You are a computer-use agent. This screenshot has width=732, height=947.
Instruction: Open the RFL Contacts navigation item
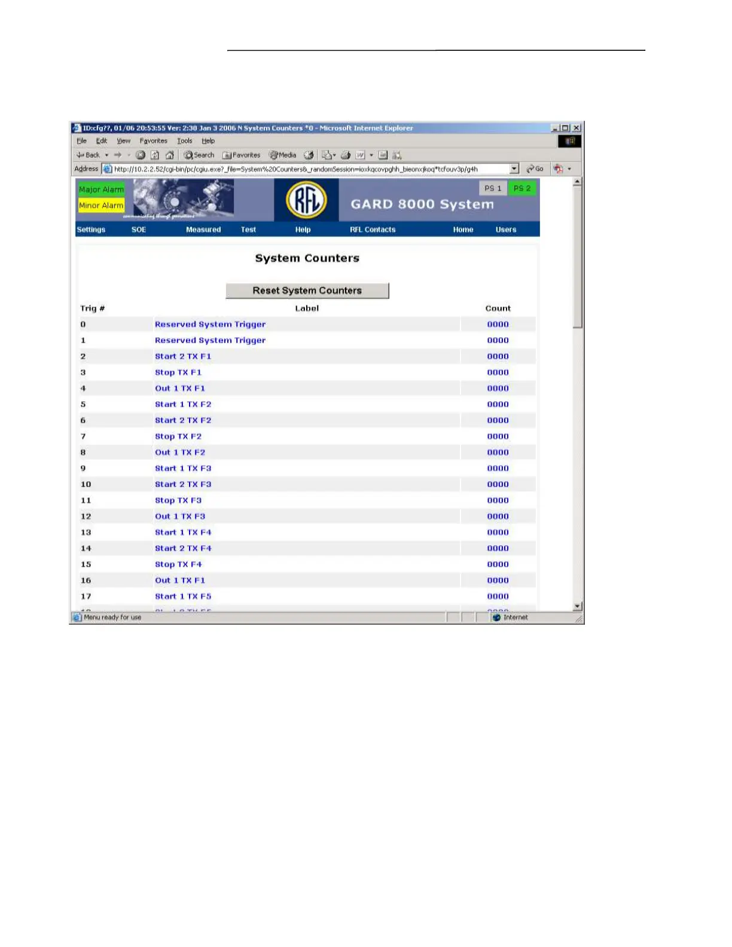[x=373, y=230]
